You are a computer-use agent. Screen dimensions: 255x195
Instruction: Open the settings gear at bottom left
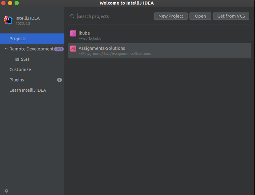tap(6, 191)
